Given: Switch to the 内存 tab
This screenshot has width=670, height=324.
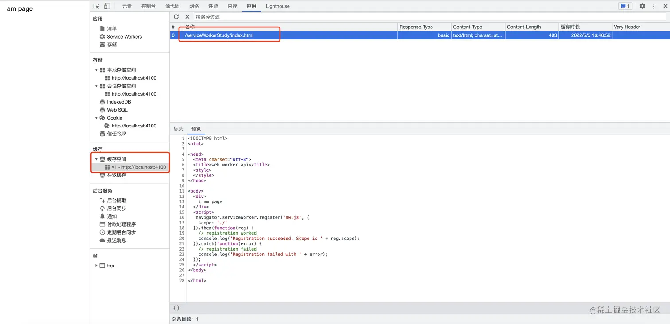Looking at the screenshot, I should [x=232, y=6].
